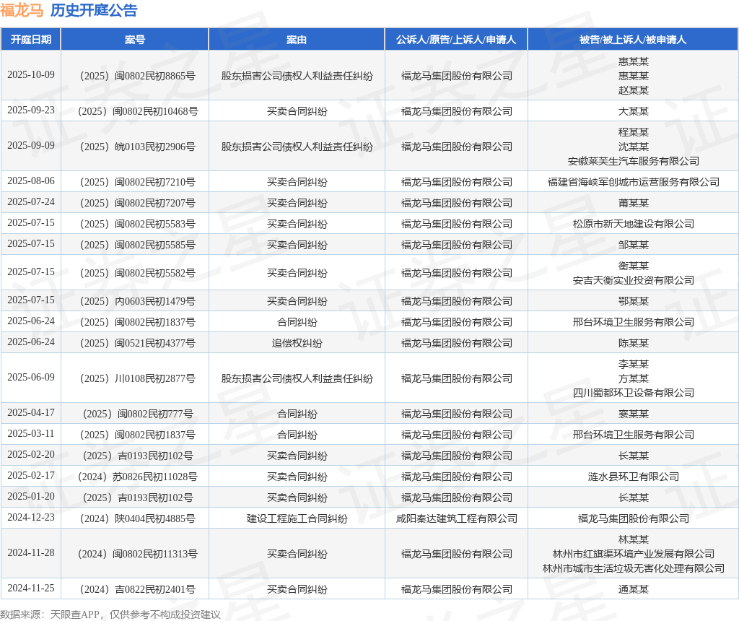The height and width of the screenshot is (621, 739).
Task: Select the date 2024-12-23
Action: point(30,517)
